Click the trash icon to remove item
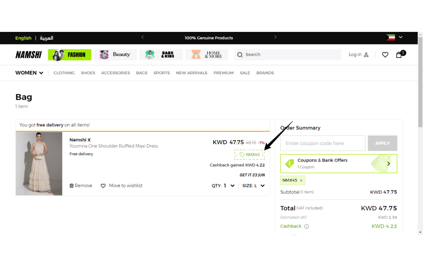 (72, 186)
